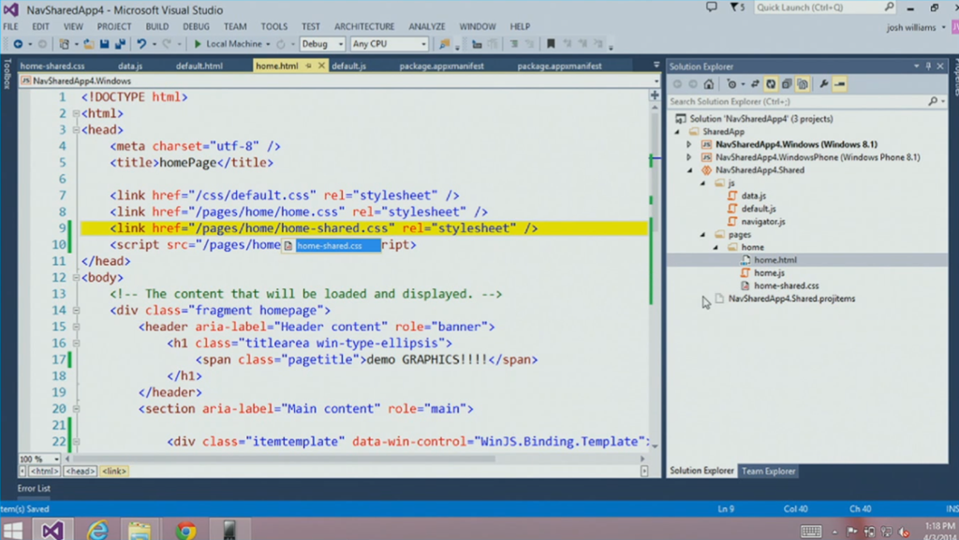Screen dimensions: 959x540
Task: Start debugging with the green play icon
Action: (198, 44)
